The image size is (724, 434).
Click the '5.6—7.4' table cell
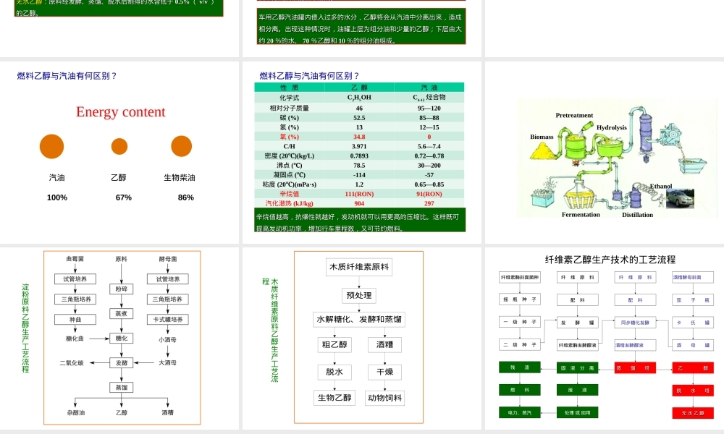tap(429, 146)
